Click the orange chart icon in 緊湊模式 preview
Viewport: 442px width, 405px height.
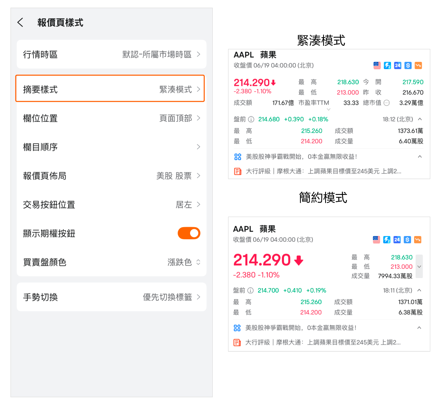418,65
